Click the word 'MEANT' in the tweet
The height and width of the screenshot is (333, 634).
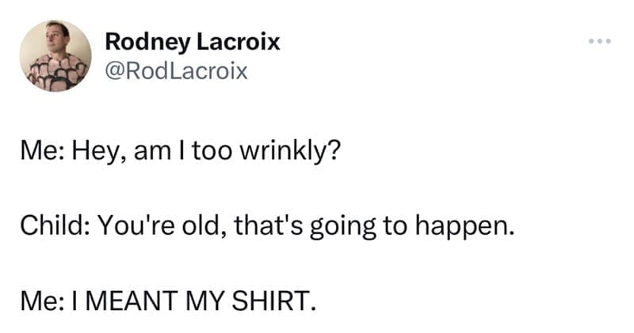click(132, 301)
